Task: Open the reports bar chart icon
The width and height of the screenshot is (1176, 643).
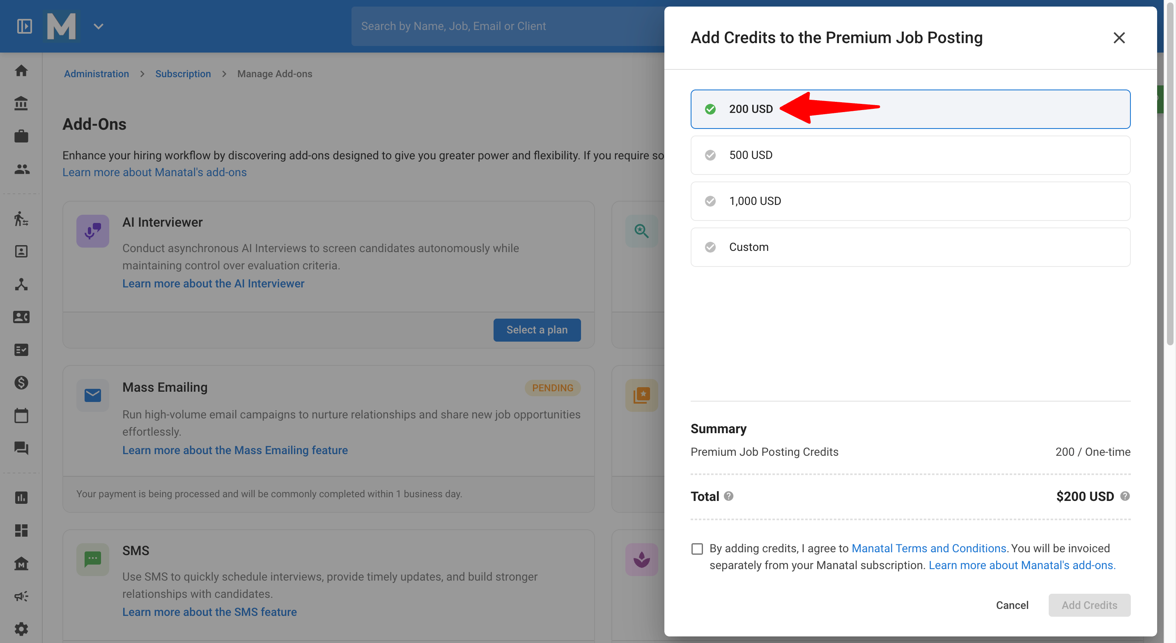Action: coord(21,497)
